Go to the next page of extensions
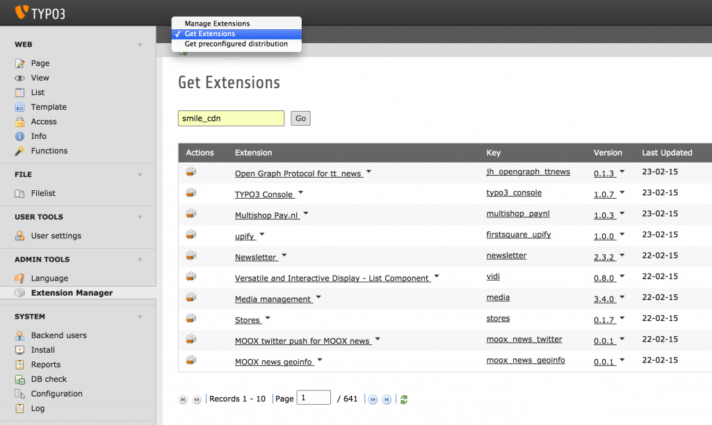712x425 pixels. [373, 399]
